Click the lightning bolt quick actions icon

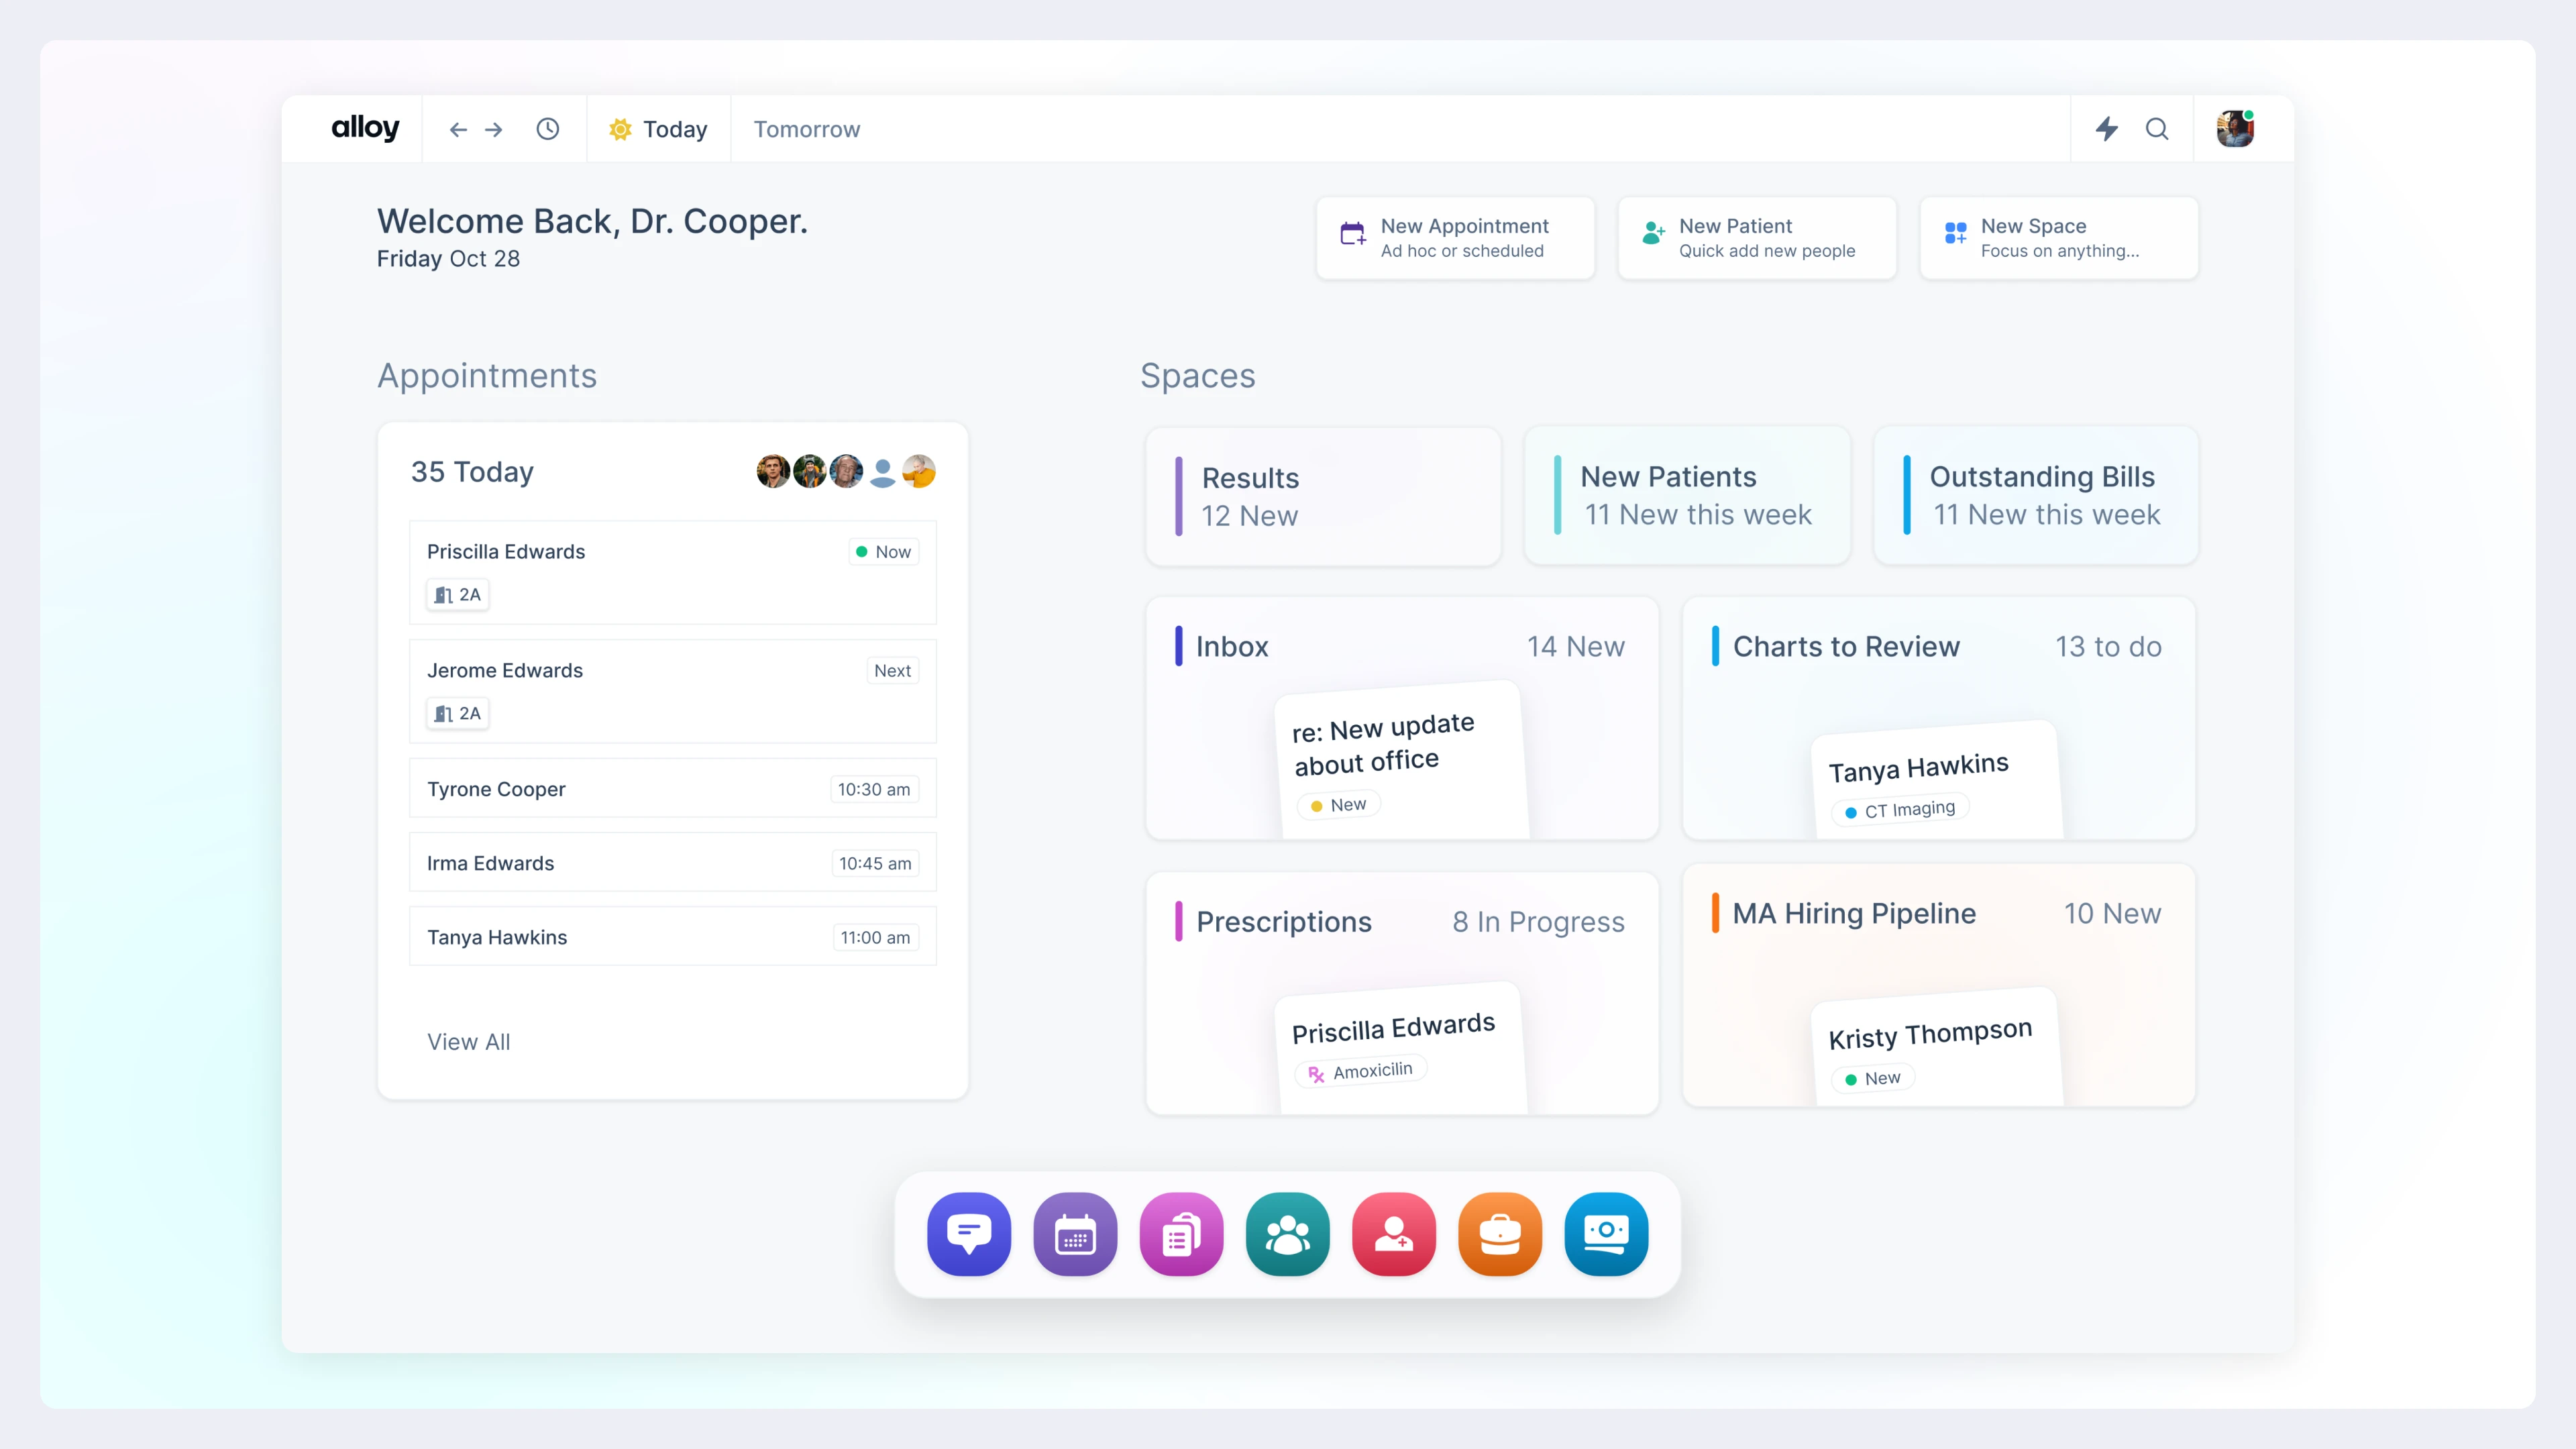pyautogui.click(x=2107, y=129)
